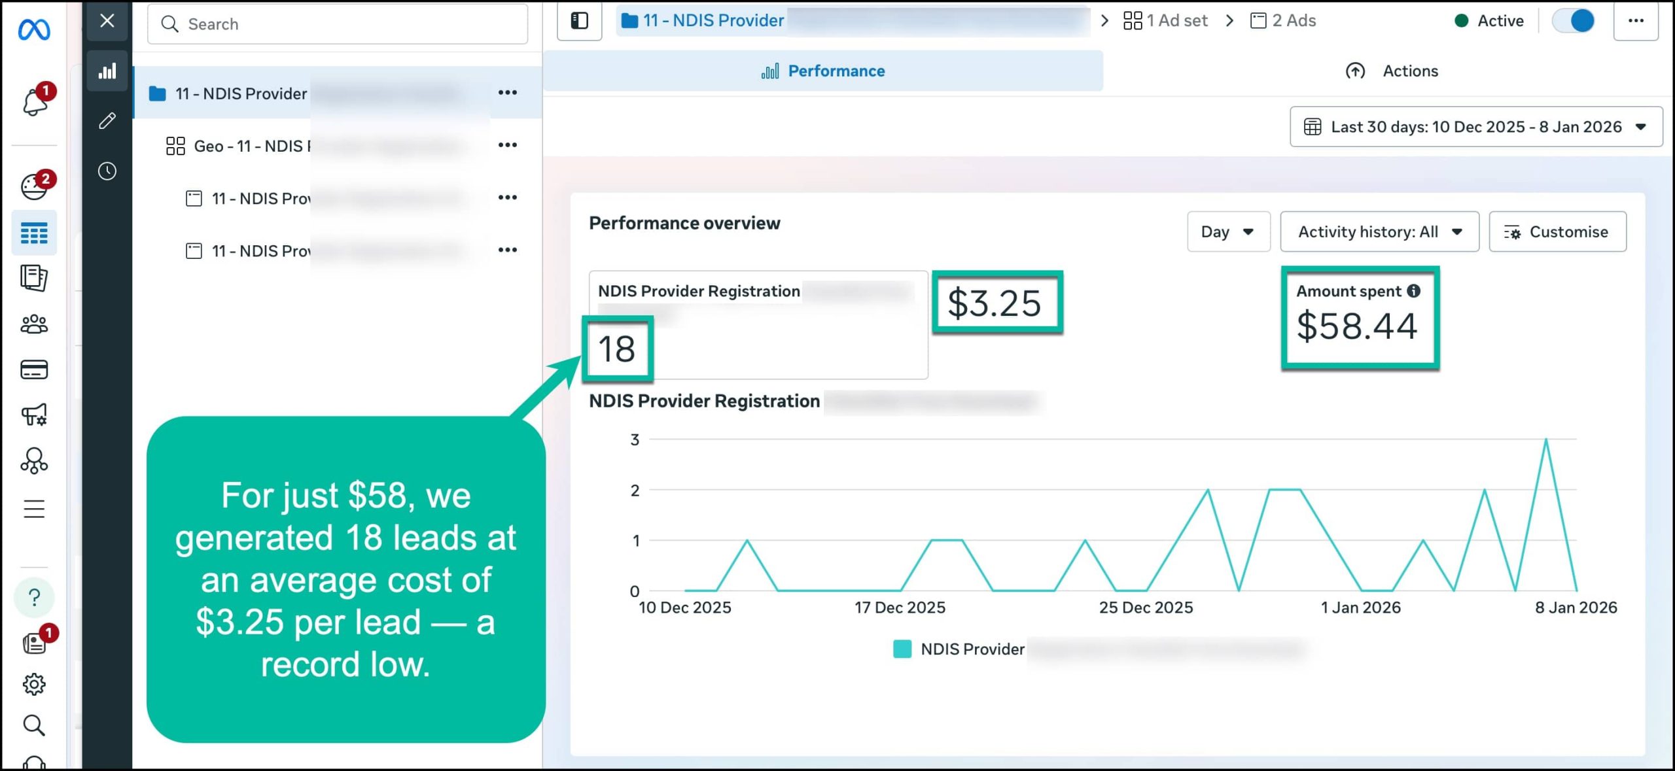Toggle the side panel layout button
Viewport: 1675px width, 771px height.
[579, 21]
